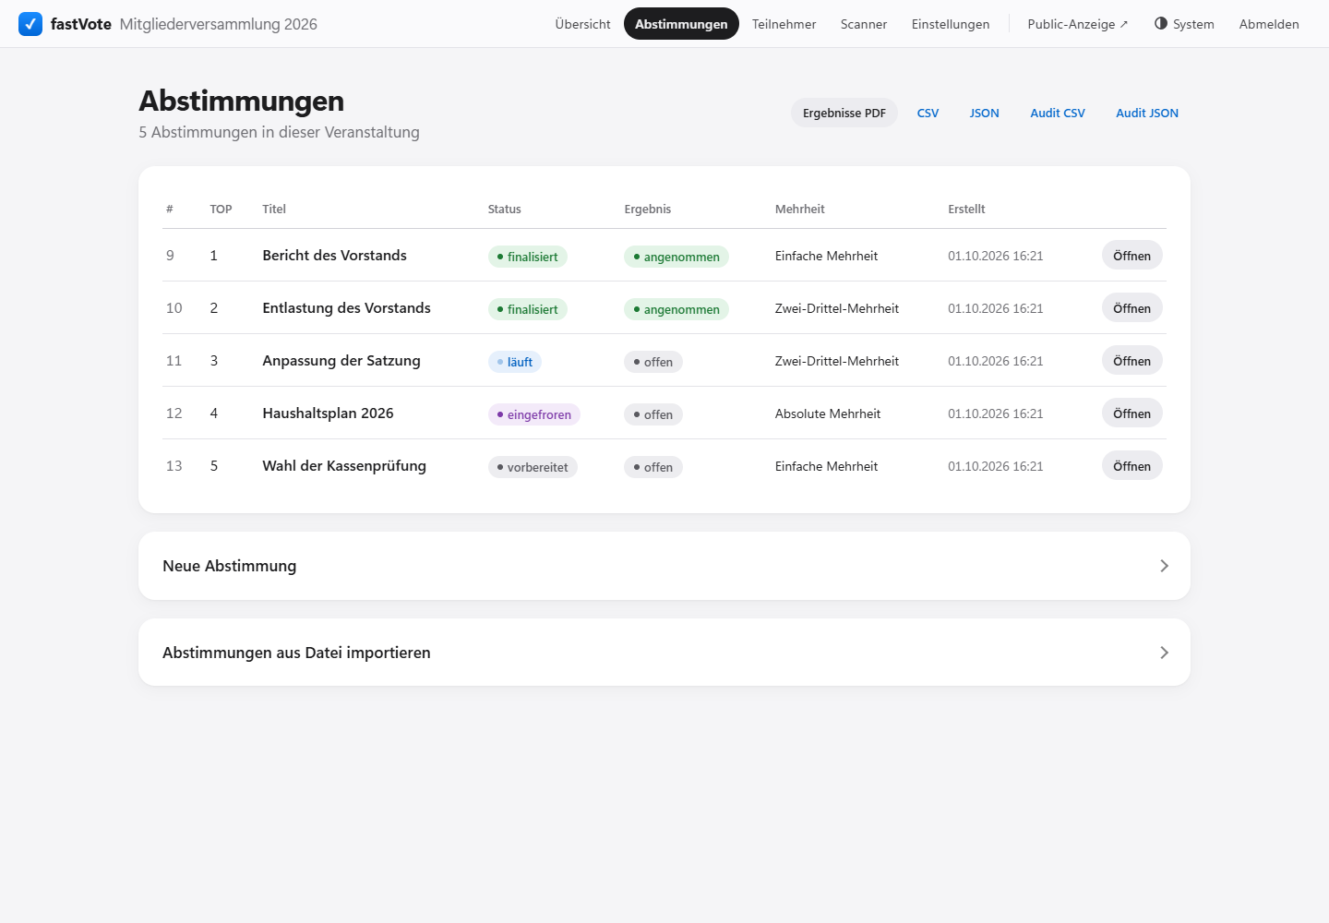Screen dimensions: 1329x923
Task: Open the Übersicht tab
Action: tap(582, 24)
